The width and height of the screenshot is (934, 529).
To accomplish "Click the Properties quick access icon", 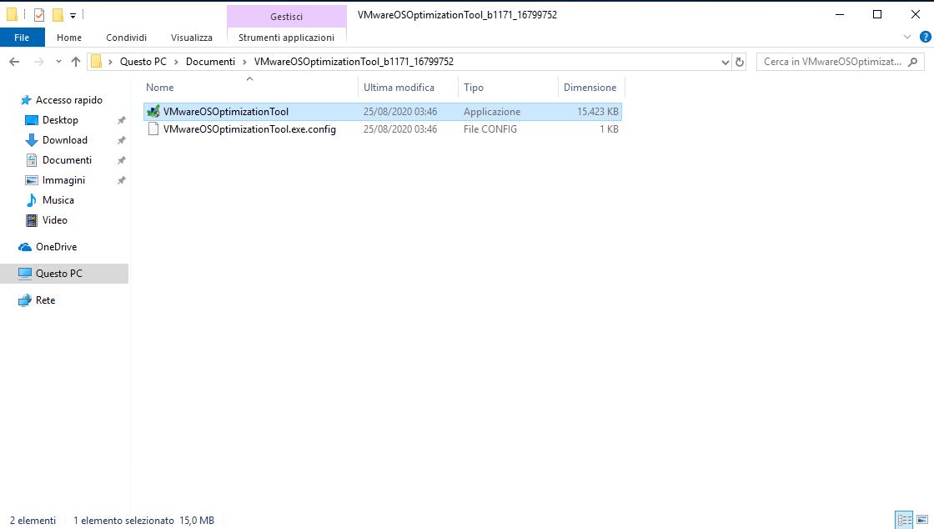I will (x=39, y=15).
